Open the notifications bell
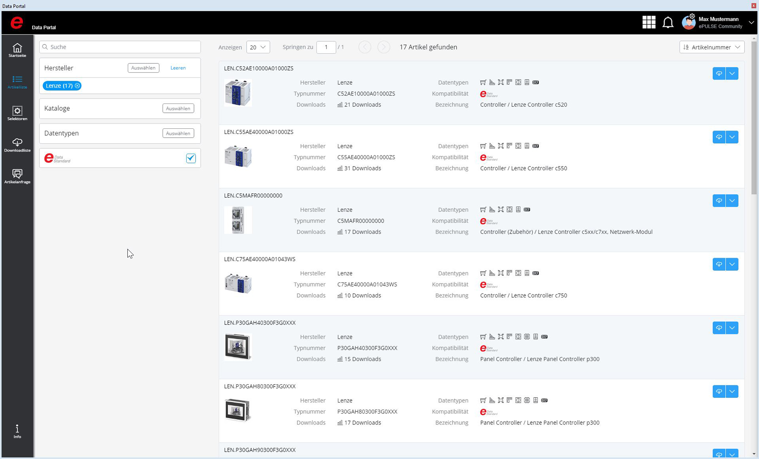The image size is (759, 459). [668, 22]
